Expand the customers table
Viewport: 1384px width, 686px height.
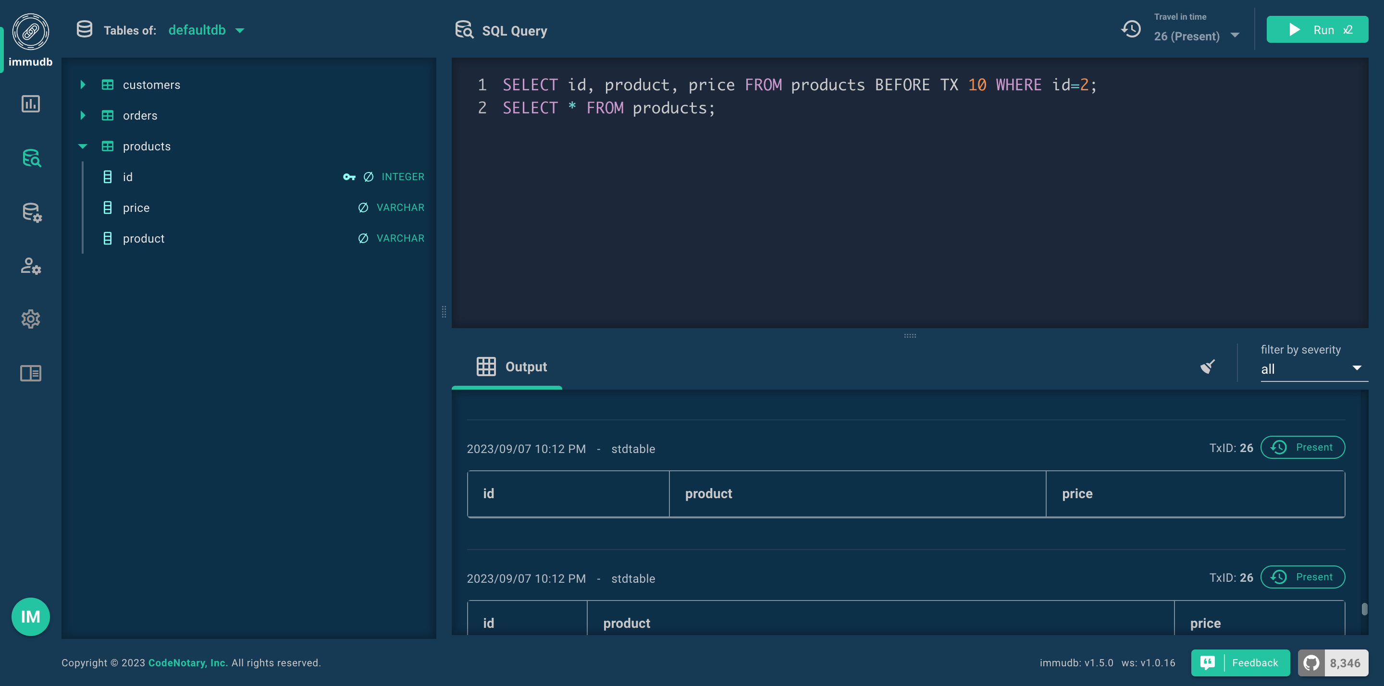point(83,85)
